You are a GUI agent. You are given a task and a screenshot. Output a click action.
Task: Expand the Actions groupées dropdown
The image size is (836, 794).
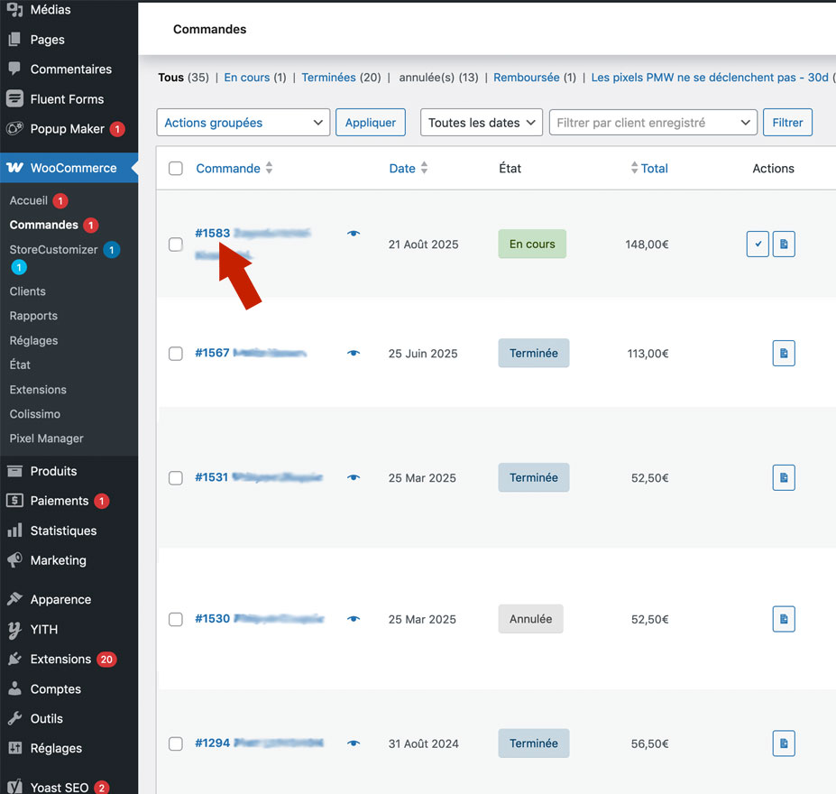[x=243, y=123]
